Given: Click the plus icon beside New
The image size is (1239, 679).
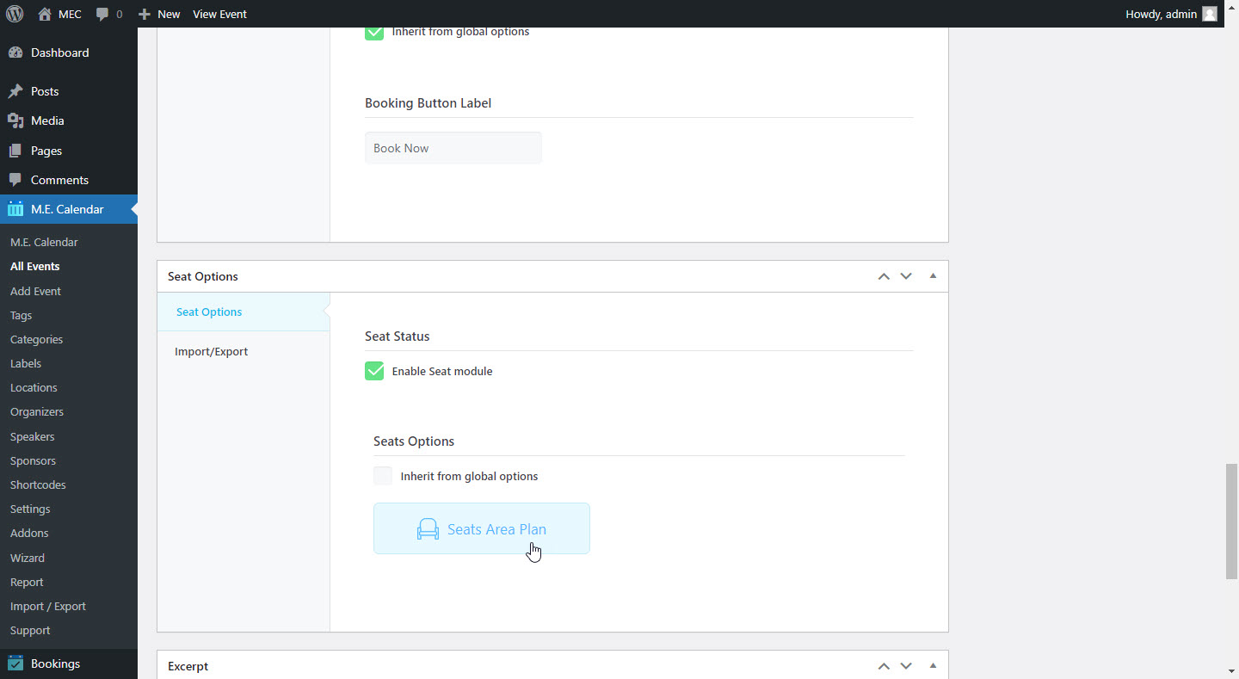Looking at the screenshot, I should tap(145, 14).
